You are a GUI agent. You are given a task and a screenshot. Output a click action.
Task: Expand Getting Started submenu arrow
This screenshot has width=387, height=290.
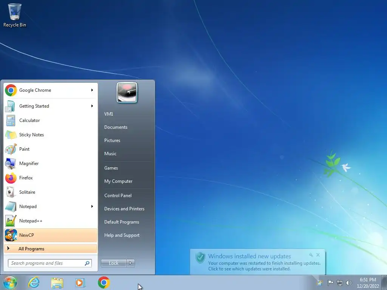pyautogui.click(x=92, y=106)
